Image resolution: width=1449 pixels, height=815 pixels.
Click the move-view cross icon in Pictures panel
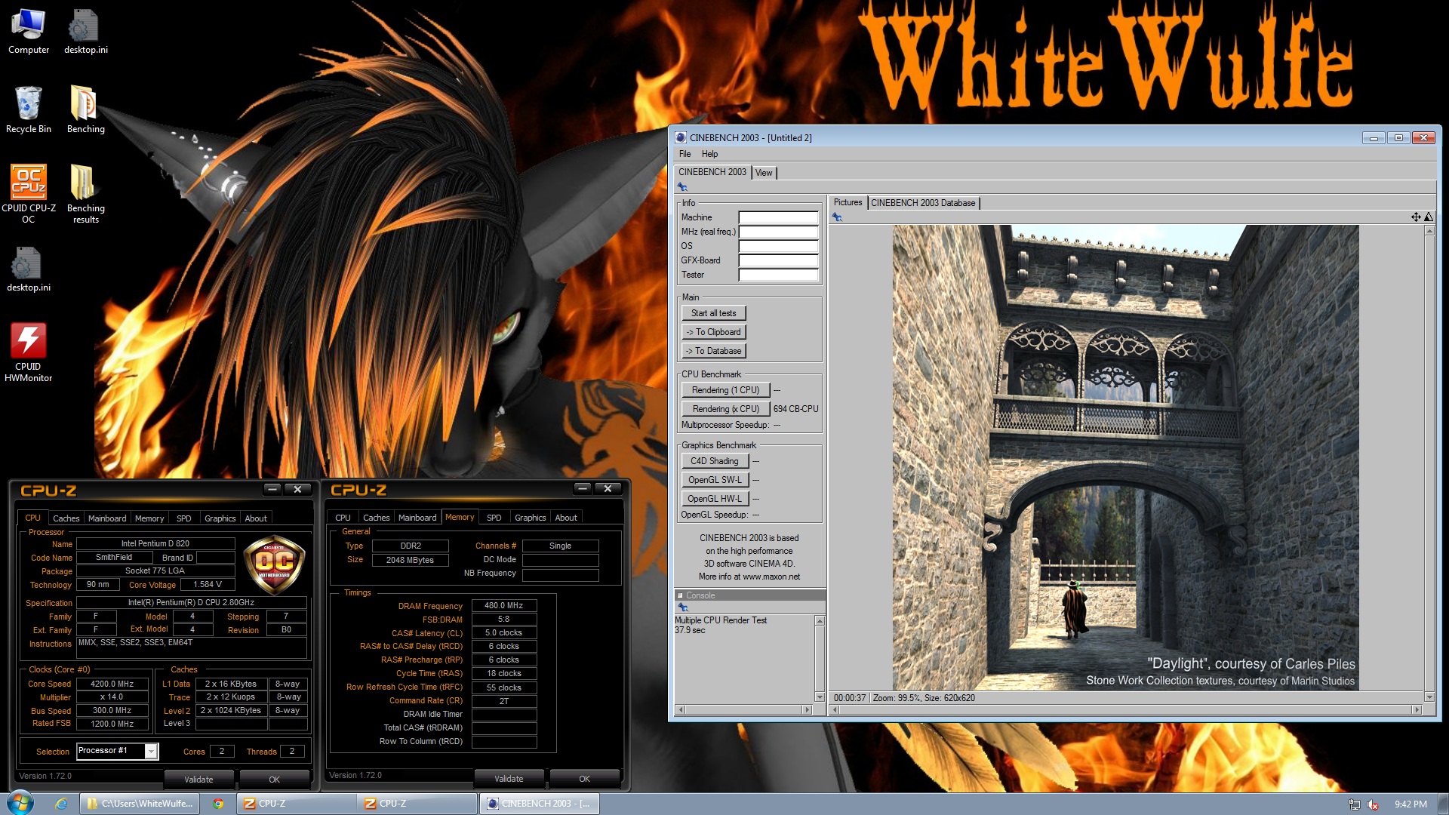pos(1416,217)
